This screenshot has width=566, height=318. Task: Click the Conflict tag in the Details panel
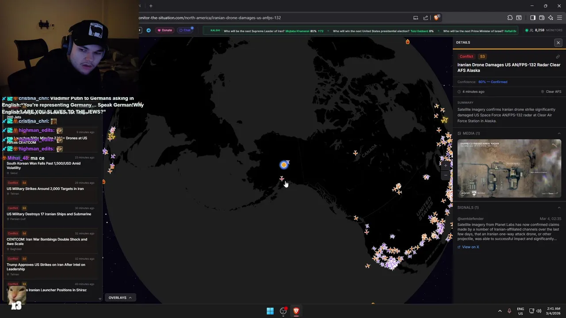point(467,57)
